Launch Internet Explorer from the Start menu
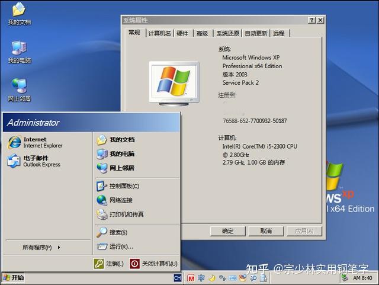379x285 pixels. coord(35,142)
